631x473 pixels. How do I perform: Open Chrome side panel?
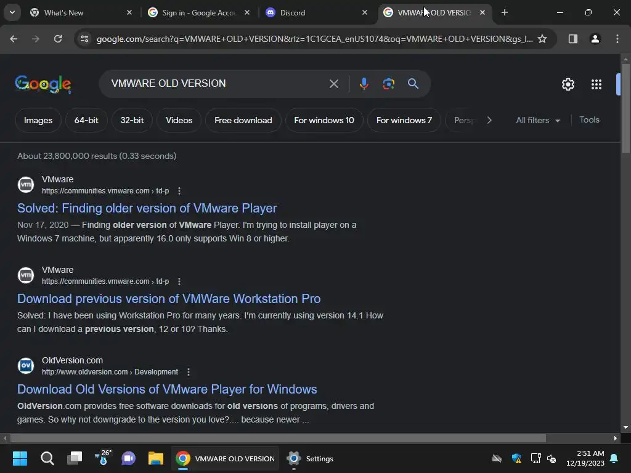pos(573,39)
